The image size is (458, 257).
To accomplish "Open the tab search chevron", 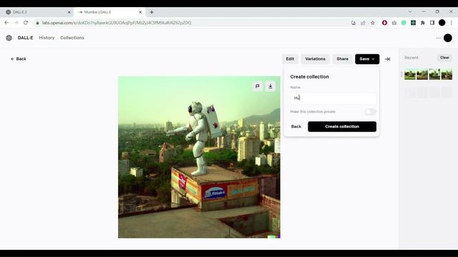I will [x=410, y=12].
